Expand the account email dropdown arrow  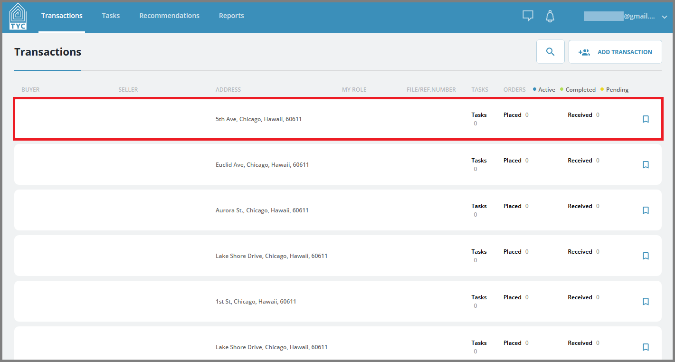[665, 17]
